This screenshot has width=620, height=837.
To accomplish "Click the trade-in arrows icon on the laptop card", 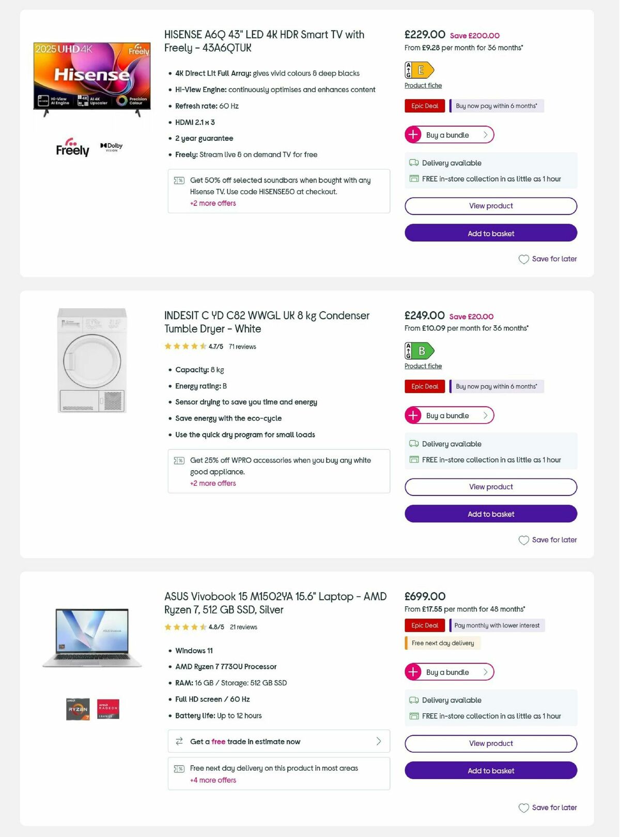I will [179, 741].
